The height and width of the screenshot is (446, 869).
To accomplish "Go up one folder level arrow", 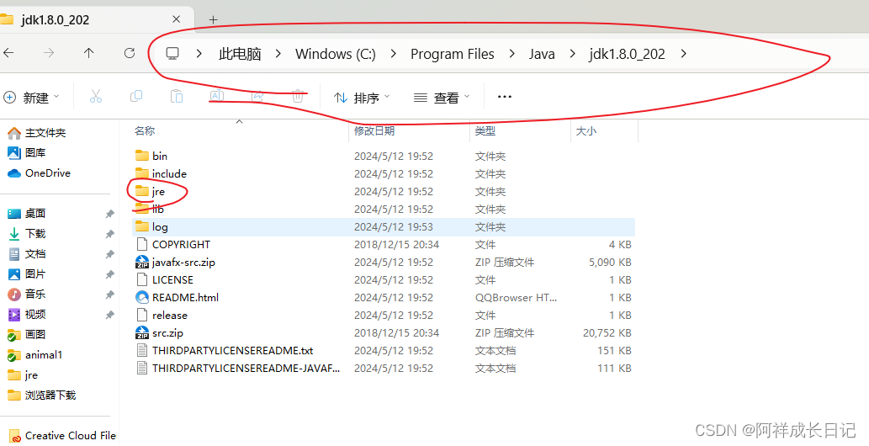I will pos(88,53).
